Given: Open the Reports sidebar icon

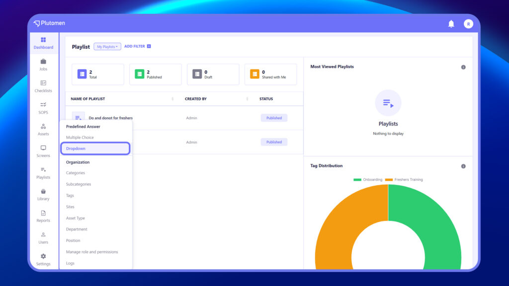Looking at the screenshot, I should pyautogui.click(x=43, y=213).
